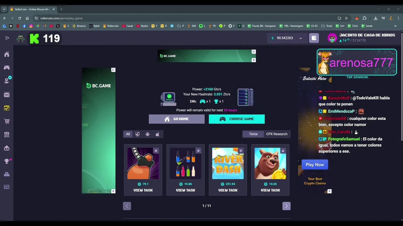
Task: Open the hamburger menu in RollerCoin header
Action: pyautogui.click(x=7, y=38)
